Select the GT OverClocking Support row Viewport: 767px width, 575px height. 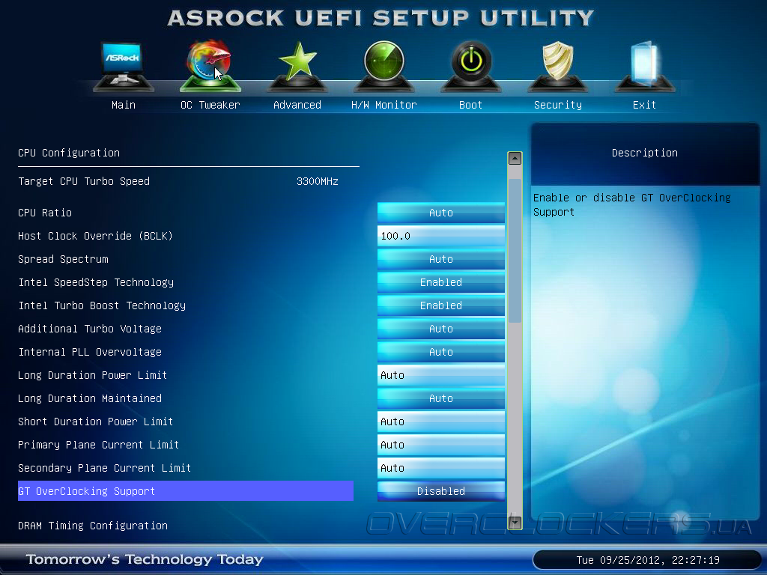point(186,491)
